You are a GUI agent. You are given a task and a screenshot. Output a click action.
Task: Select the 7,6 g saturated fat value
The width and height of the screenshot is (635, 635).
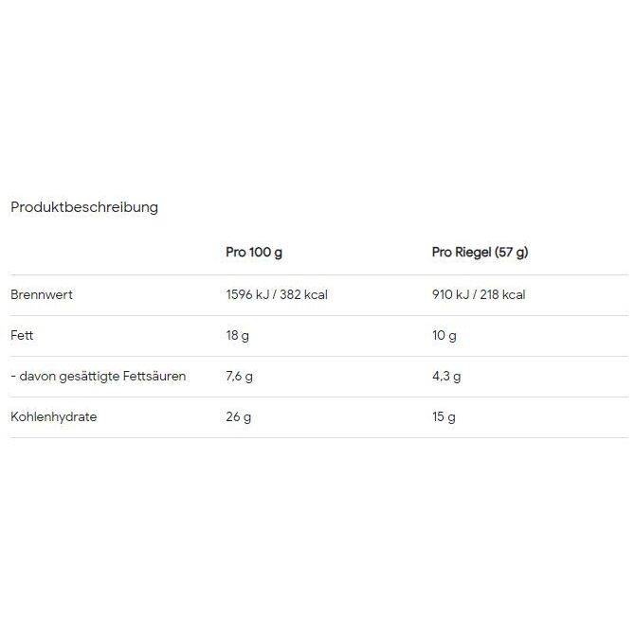[239, 377]
